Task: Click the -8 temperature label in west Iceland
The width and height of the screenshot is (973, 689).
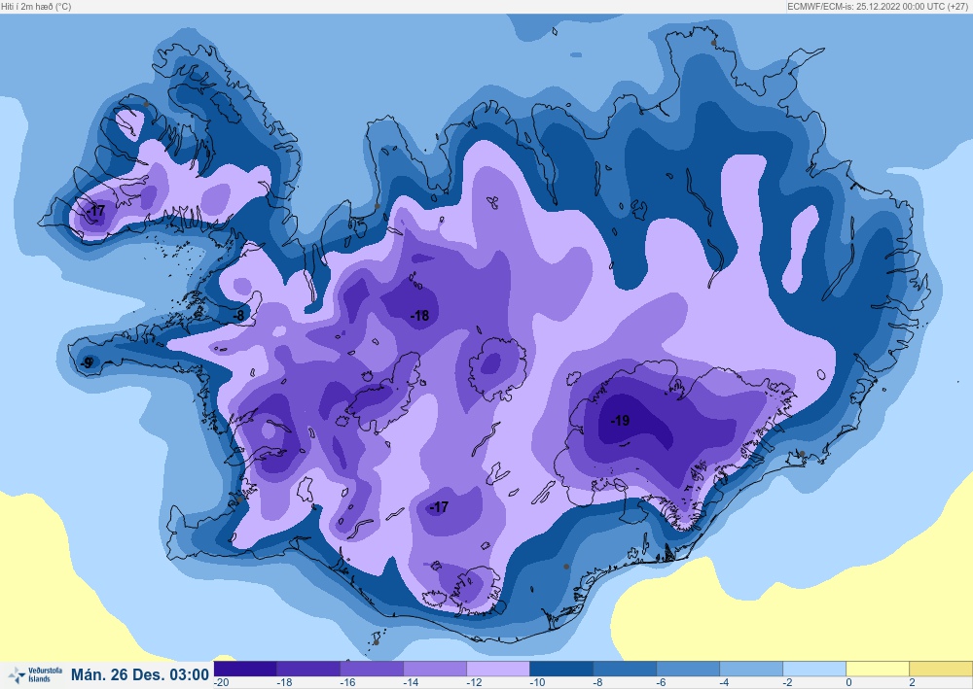Action: [238, 316]
